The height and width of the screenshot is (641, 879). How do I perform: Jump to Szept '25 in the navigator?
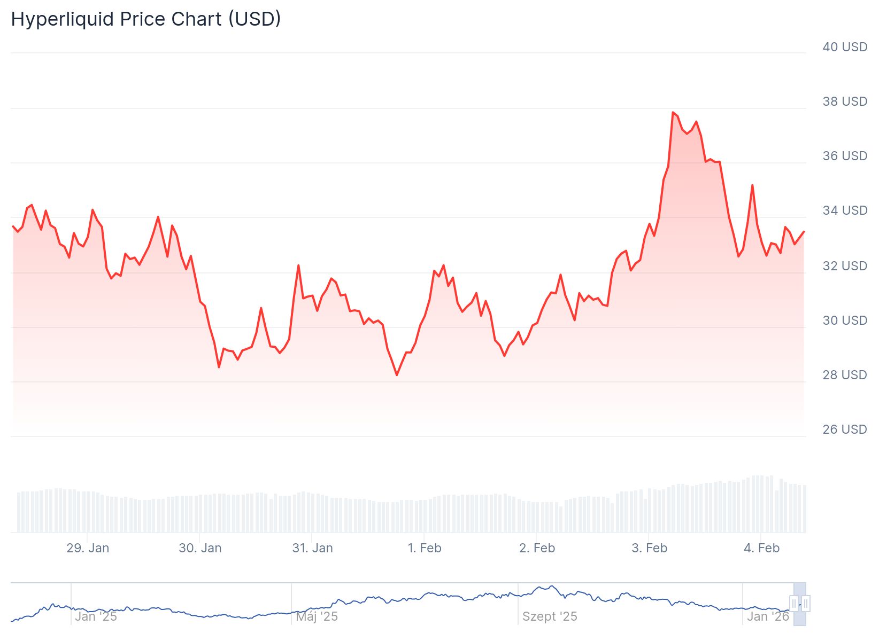point(550,616)
